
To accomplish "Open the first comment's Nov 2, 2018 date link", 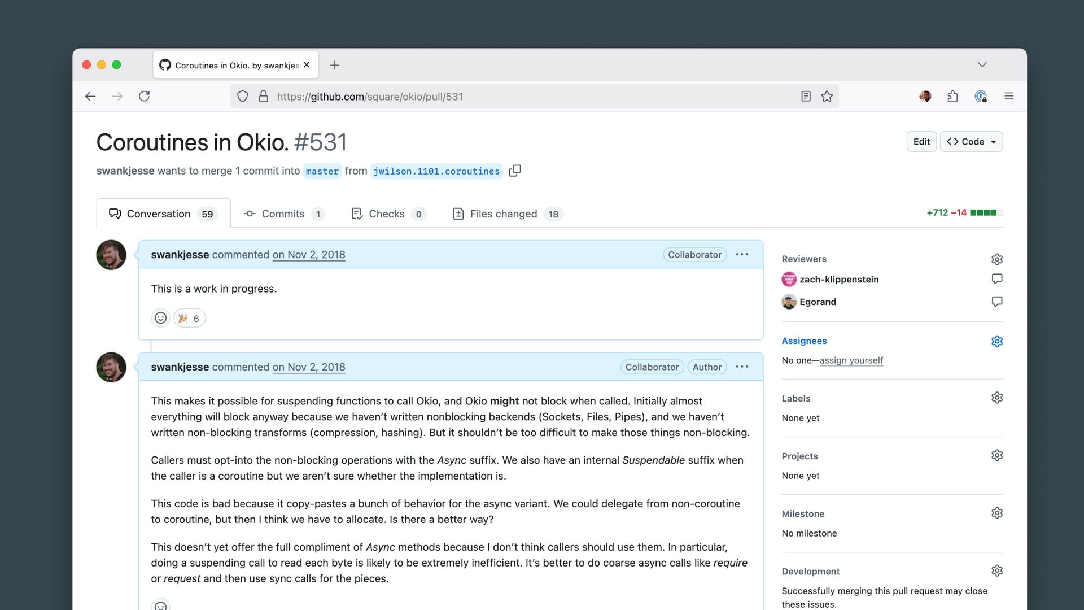I will (309, 255).
